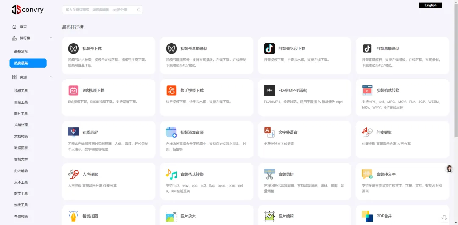The height and width of the screenshot is (225, 458).
Task: Click the 图片编辑 icon
Action: point(269,216)
